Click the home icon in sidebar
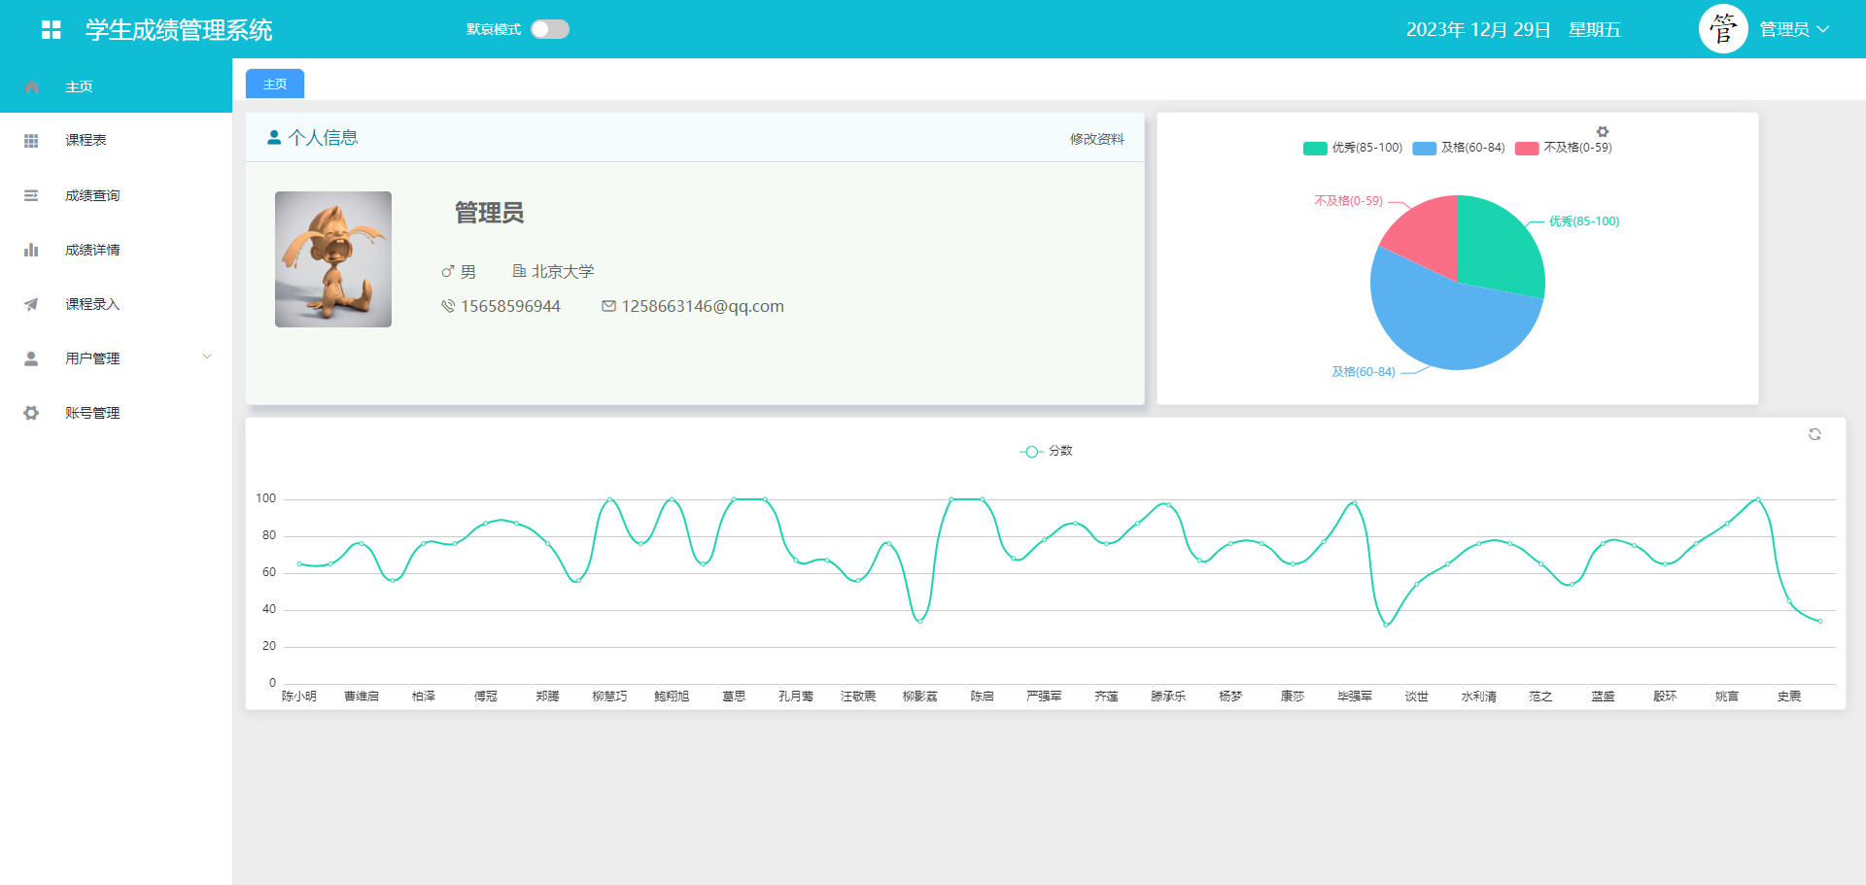1866x885 pixels. (x=31, y=86)
